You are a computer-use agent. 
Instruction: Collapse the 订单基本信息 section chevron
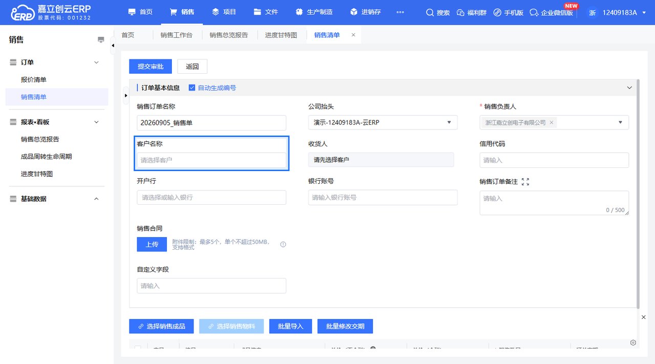coord(629,88)
